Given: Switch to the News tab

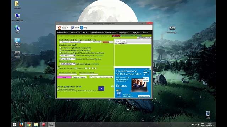Looking at the screenshot, I should (117, 41).
